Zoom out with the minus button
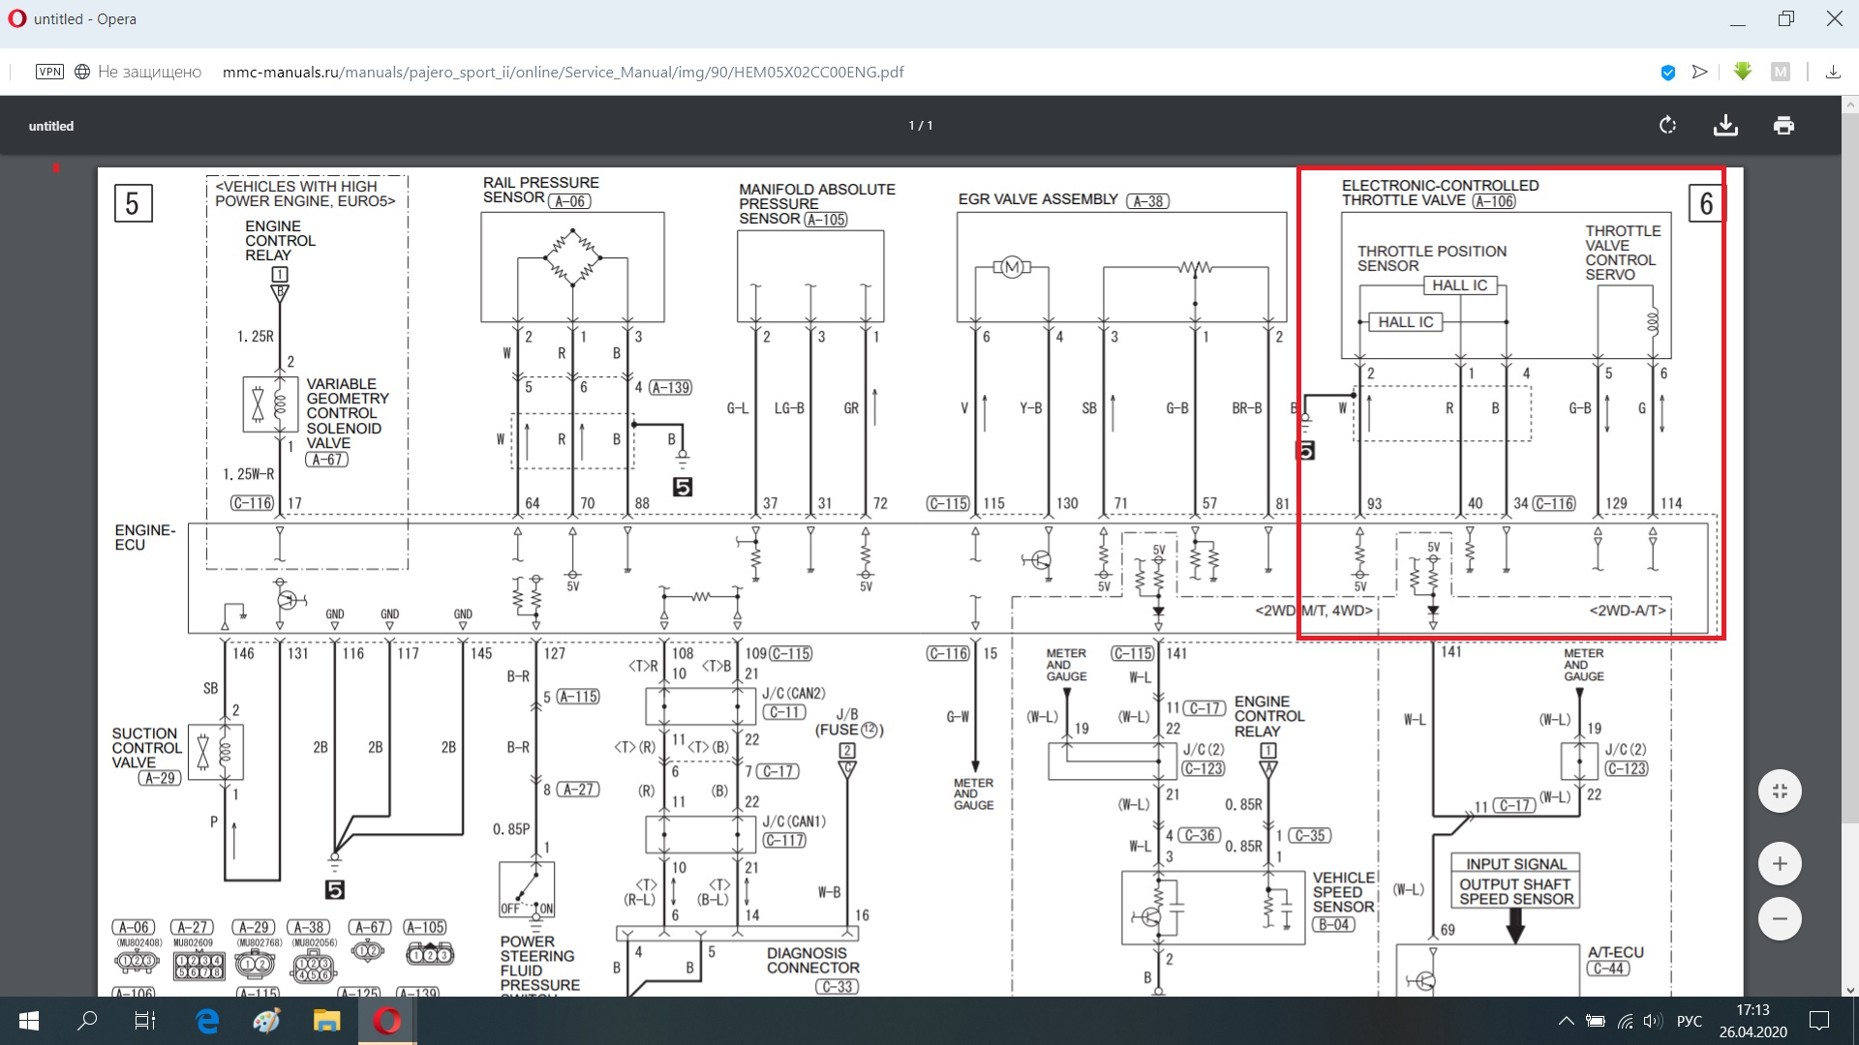Screen dimensions: 1859x1045 (1780, 918)
